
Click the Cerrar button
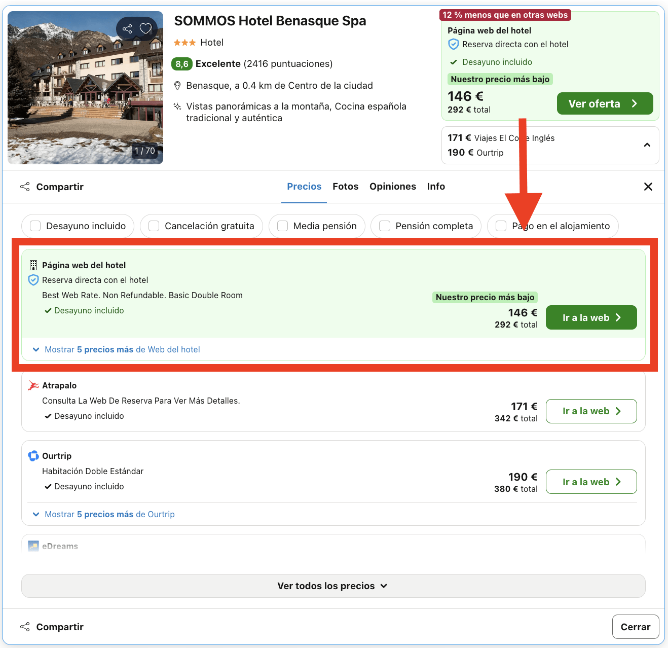click(636, 627)
